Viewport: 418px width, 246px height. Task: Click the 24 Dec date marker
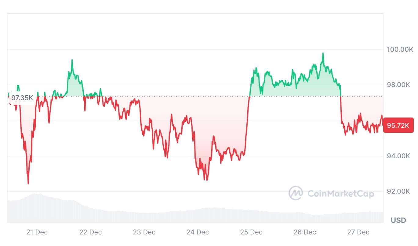click(198, 232)
